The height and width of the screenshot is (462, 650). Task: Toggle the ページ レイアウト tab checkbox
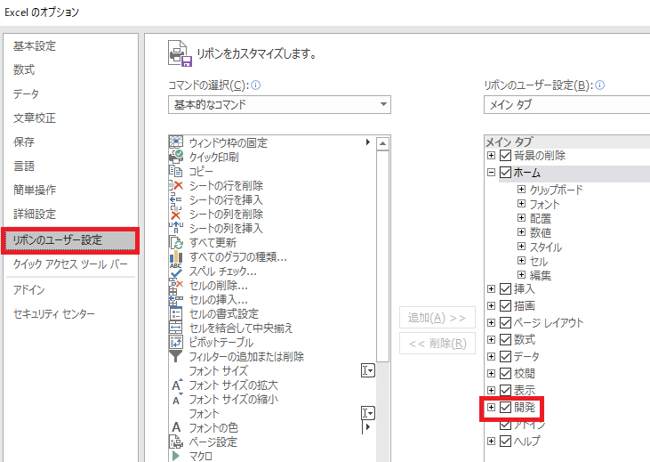tap(505, 322)
